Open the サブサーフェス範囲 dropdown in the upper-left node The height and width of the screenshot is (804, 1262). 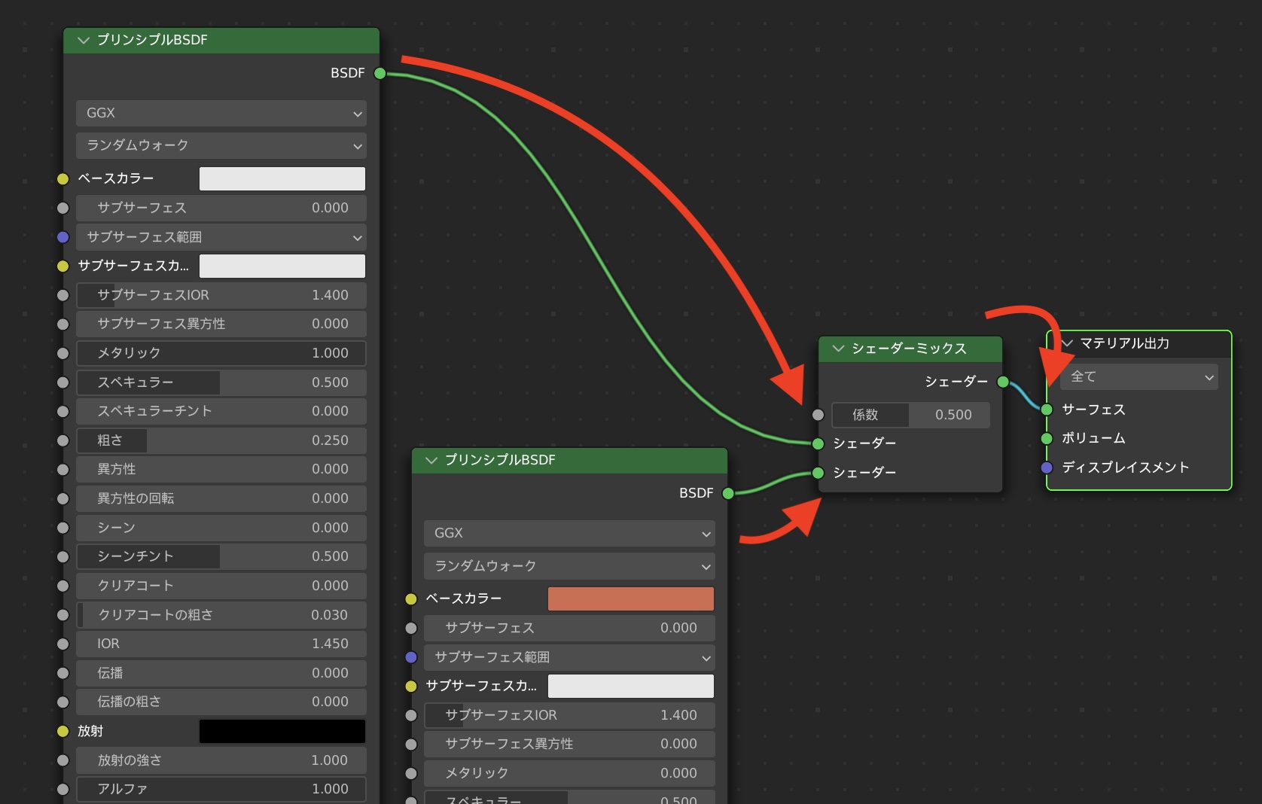221,237
